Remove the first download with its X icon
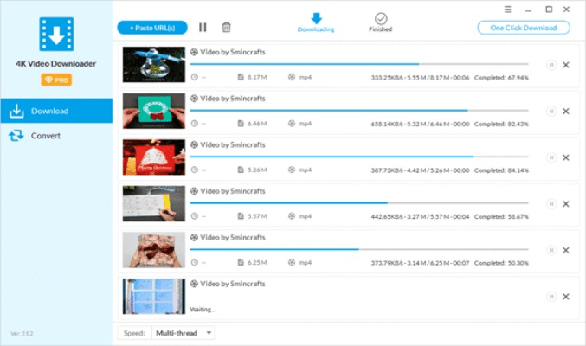This screenshot has height=346, width=586. click(566, 65)
